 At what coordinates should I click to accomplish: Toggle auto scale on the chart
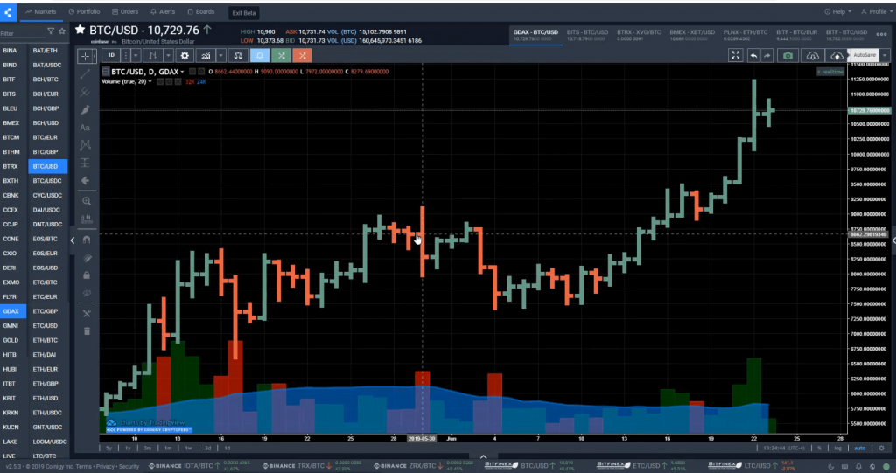click(x=859, y=449)
